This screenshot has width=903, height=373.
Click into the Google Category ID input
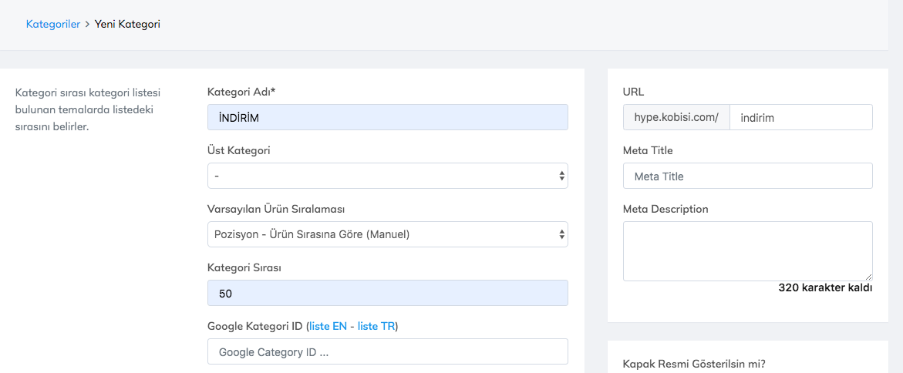387,351
